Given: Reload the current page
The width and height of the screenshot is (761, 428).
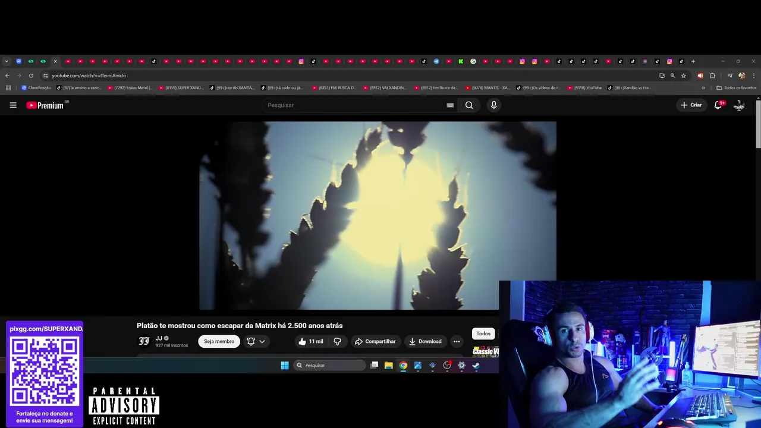Looking at the screenshot, I should pyautogui.click(x=31, y=75).
